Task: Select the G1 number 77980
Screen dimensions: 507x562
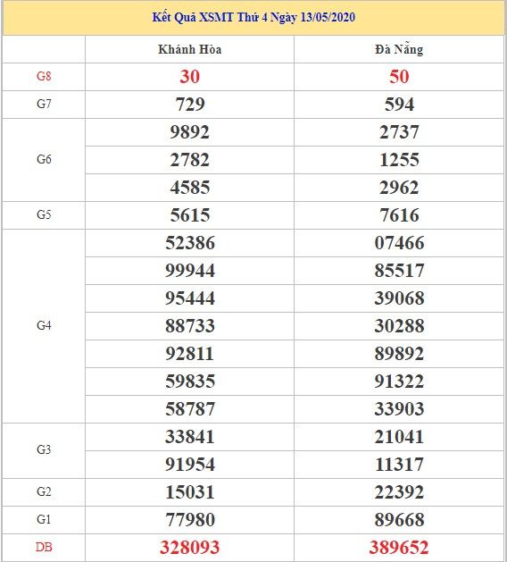Action: click(190, 520)
